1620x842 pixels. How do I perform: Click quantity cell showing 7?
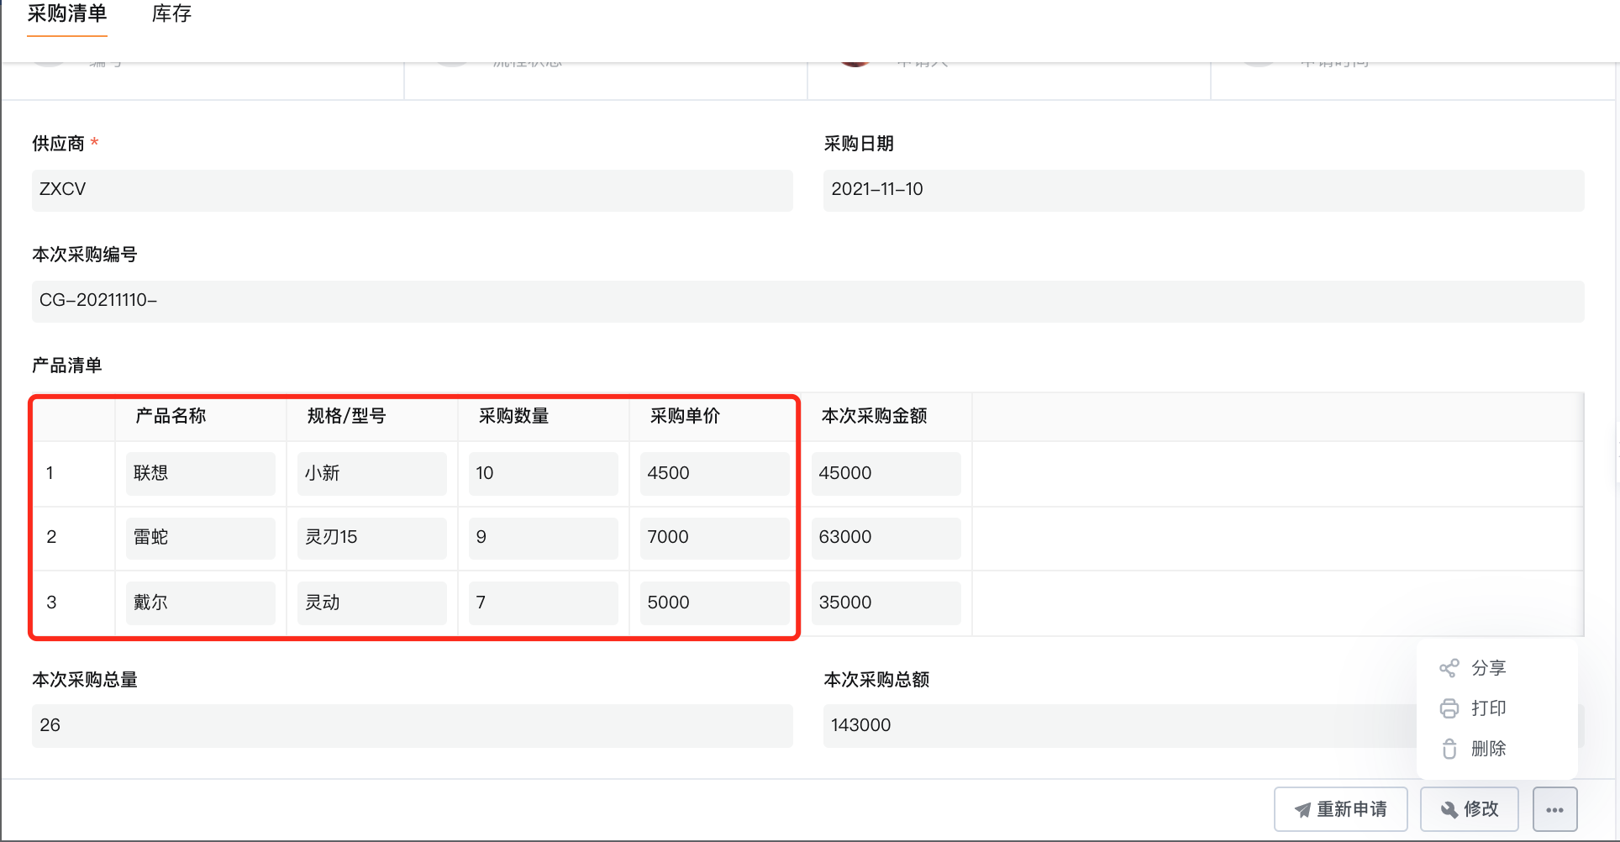coord(543,603)
